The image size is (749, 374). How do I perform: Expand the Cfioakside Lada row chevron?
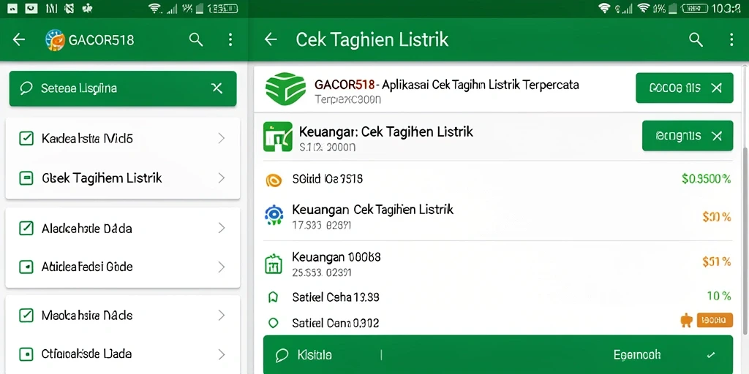pos(221,354)
